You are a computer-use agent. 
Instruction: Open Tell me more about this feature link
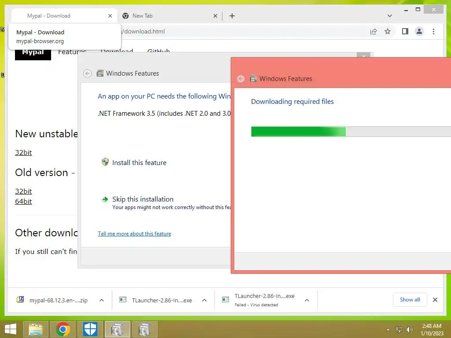pos(134,234)
